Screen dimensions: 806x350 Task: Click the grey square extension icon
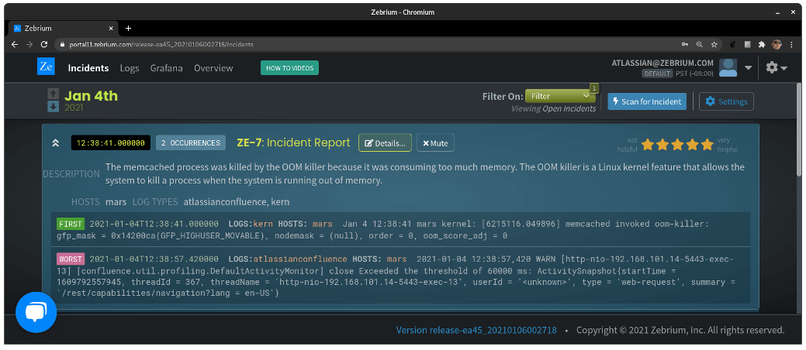point(748,44)
